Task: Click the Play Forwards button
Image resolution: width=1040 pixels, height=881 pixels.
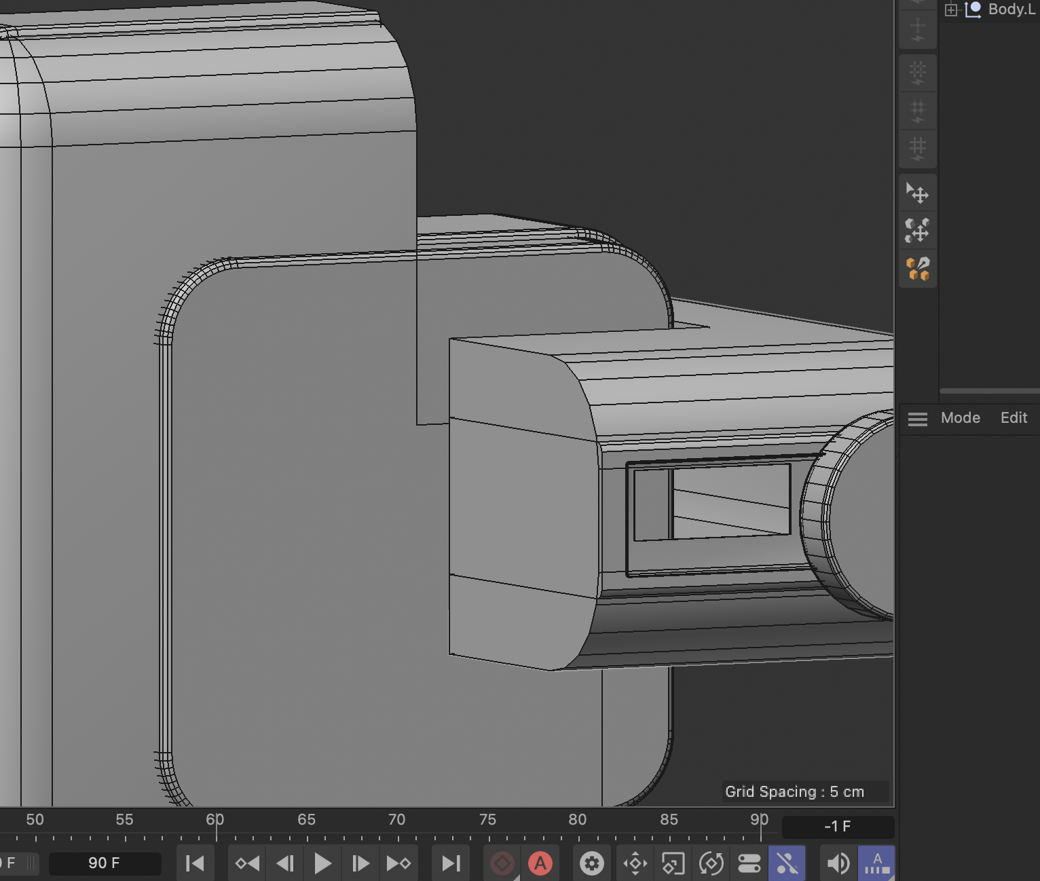Action: 322,863
